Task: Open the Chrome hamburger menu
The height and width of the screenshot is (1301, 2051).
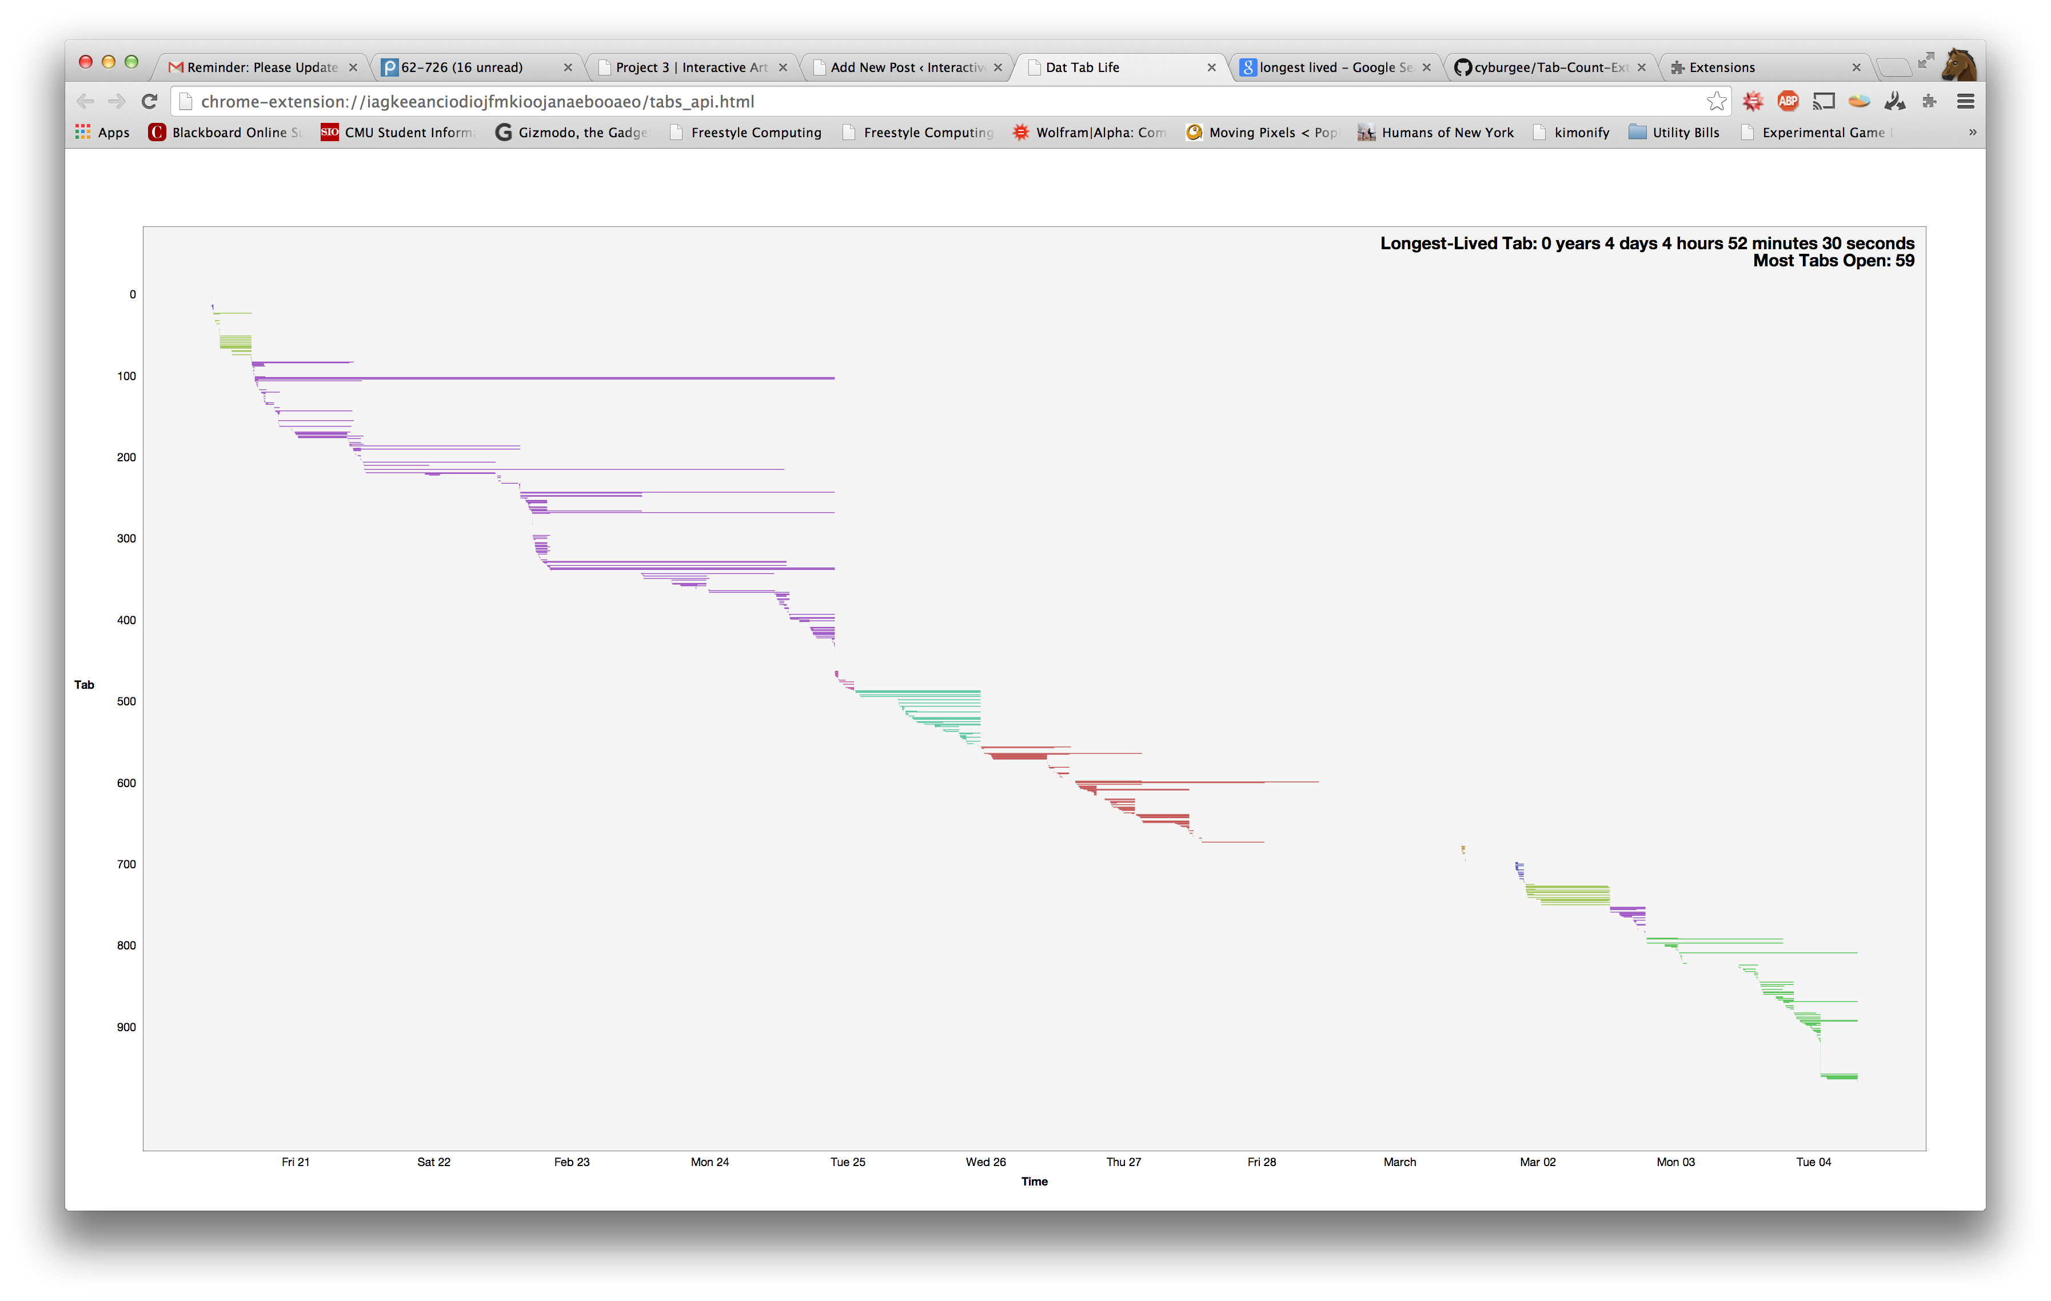Action: click(1966, 101)
